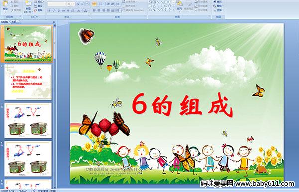This screenshot has height=192, width=299.
Task: Expand the Select dropdown in editing group
Action: (219, 10)
